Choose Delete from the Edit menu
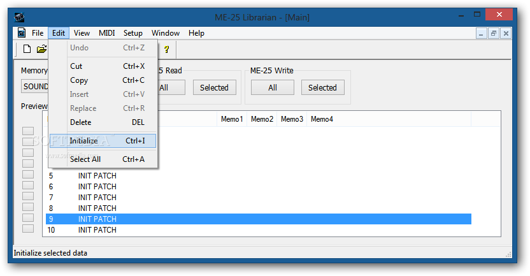 tap(103, 122)
